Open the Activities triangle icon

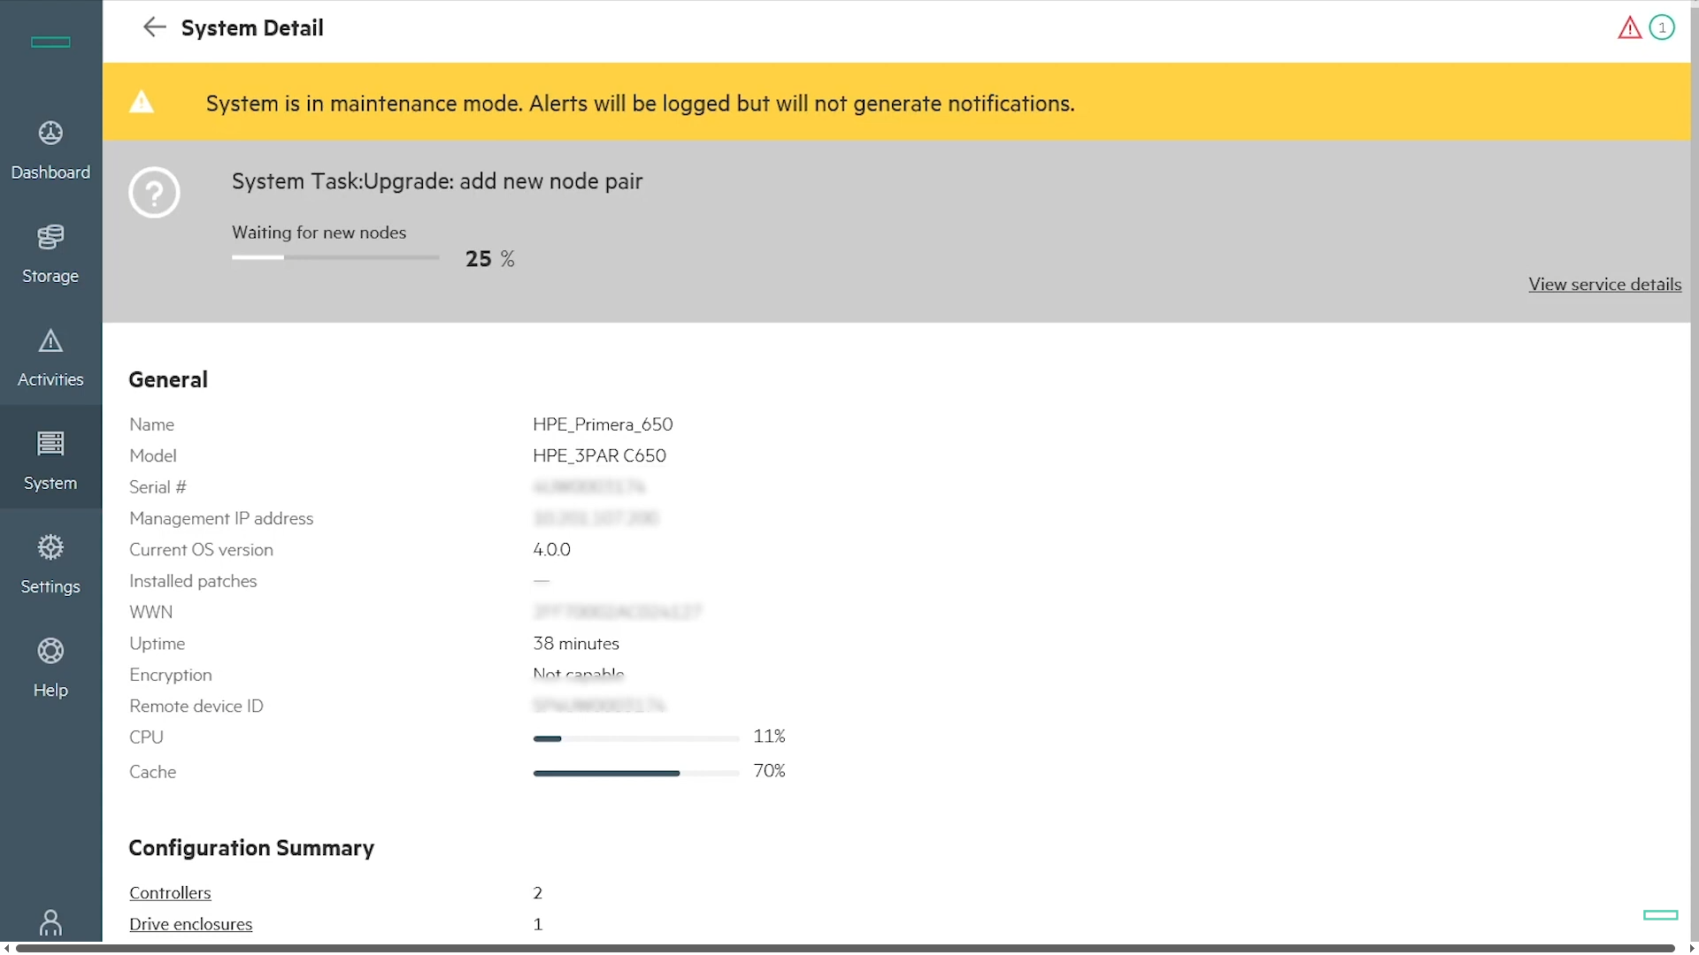(x=50, y=341)
